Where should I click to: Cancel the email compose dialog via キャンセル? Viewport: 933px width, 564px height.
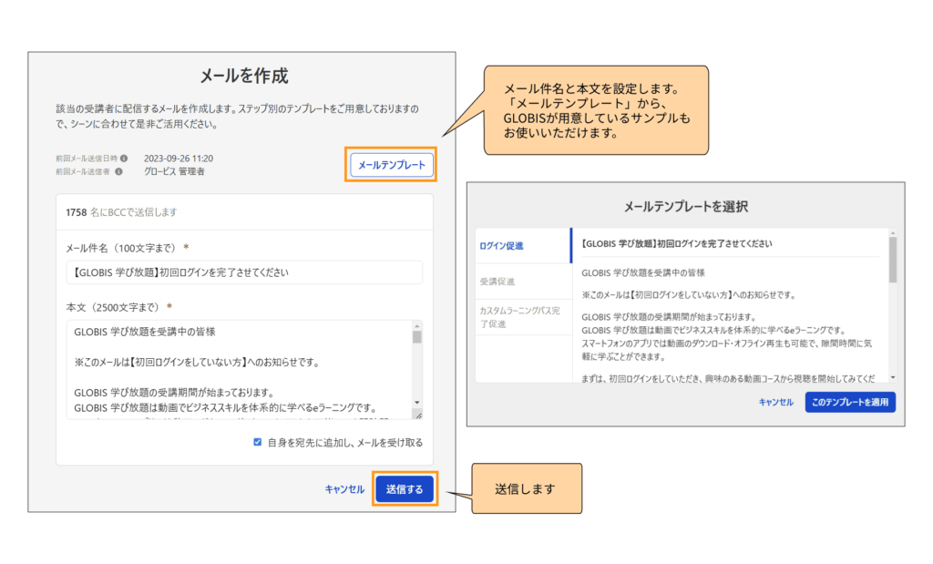pos(344,488)
